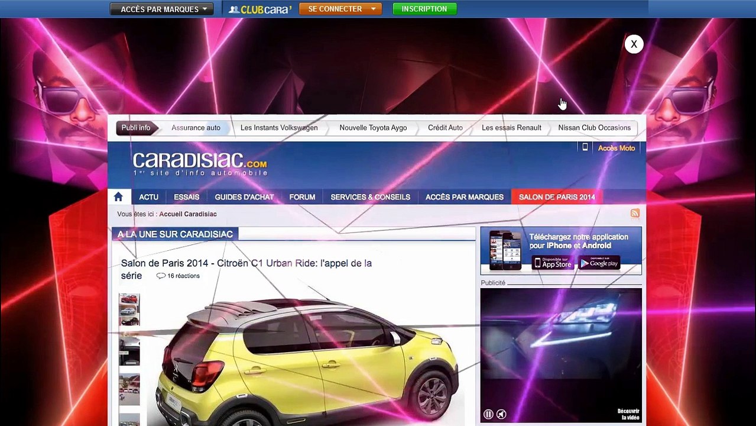Image resolution: width=756 pixels, height=426 pixels.
Task: Open Les Instants Volkswagen link
Action: [x=279, y=128]
